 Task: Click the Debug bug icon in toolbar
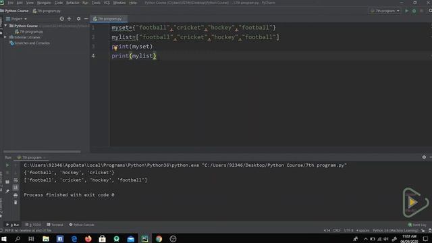coord(414,11)
